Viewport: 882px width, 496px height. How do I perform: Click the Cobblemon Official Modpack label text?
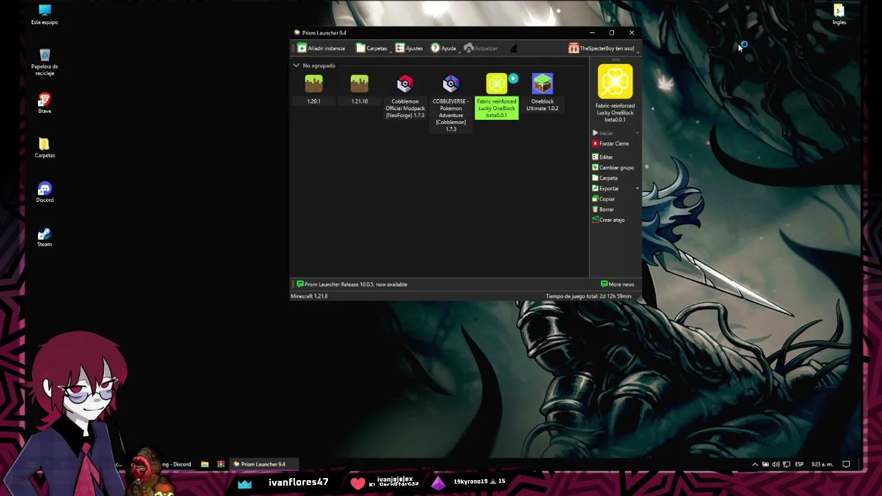405,108
